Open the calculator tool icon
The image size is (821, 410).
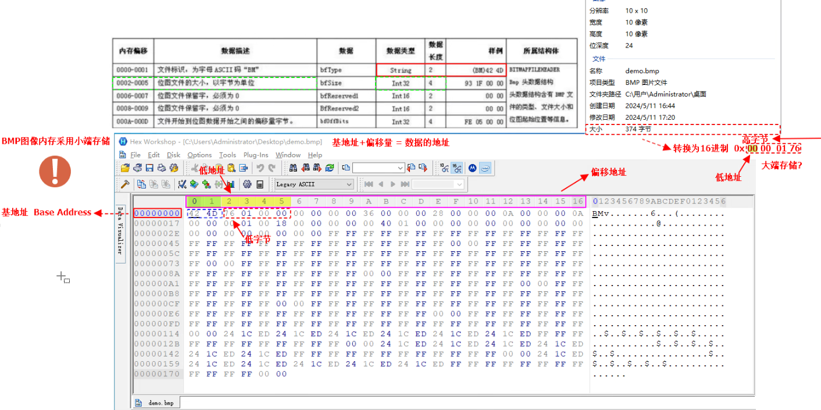click(x=259, y=184)
